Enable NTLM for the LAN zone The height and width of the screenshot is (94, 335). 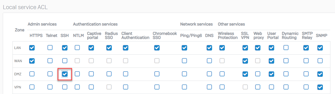pyautogui.click(x=77, y=48)
